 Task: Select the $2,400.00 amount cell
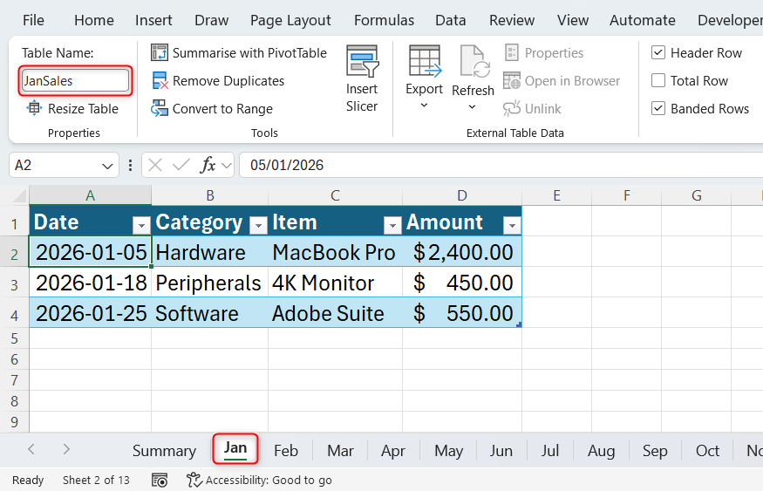click(462, 252)
